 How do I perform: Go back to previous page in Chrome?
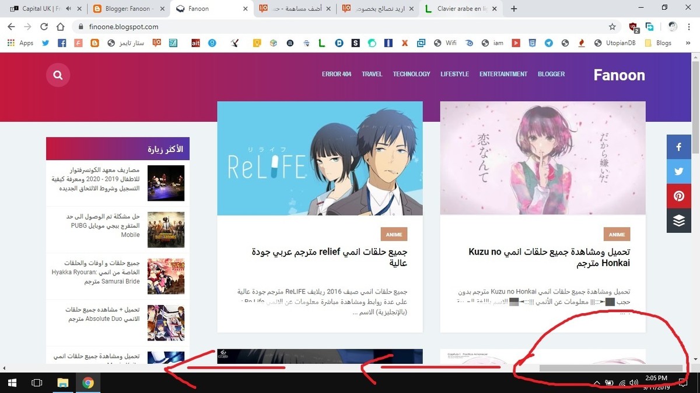pos(11,27)
